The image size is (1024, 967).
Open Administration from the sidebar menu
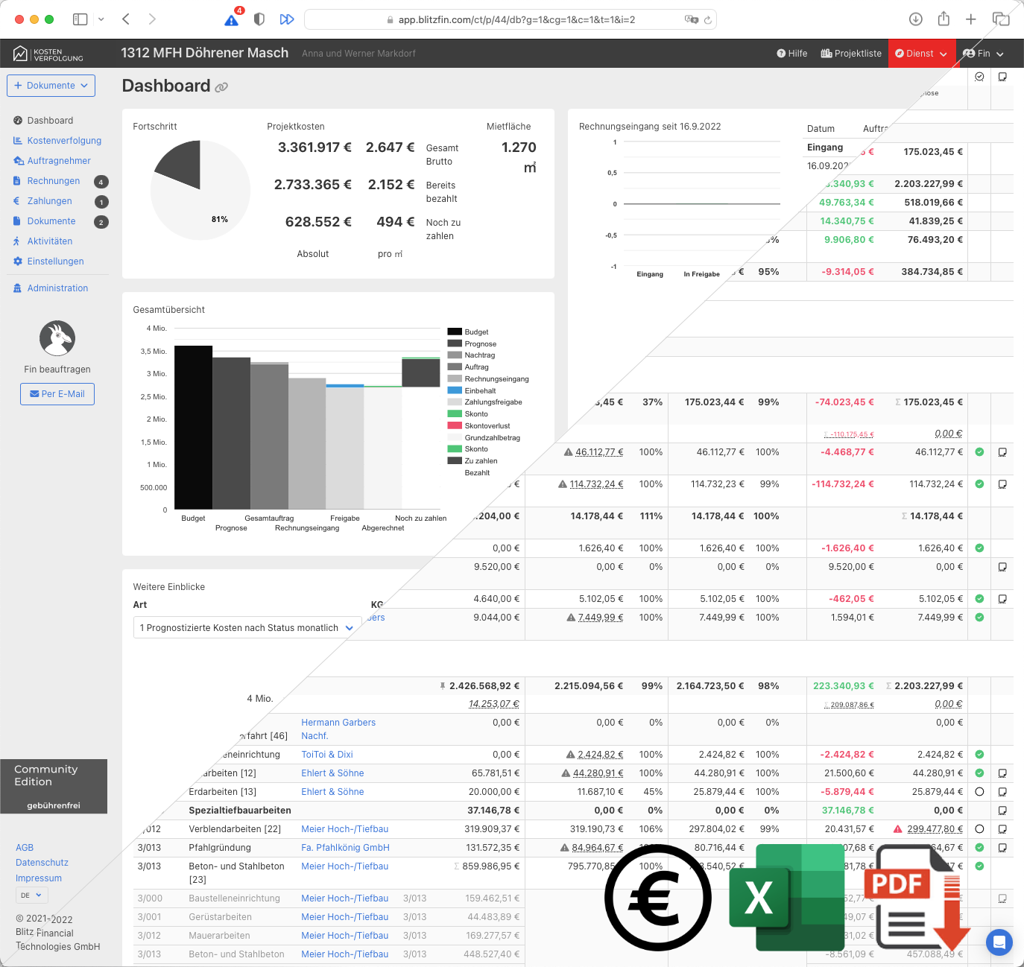pos(56,288)
